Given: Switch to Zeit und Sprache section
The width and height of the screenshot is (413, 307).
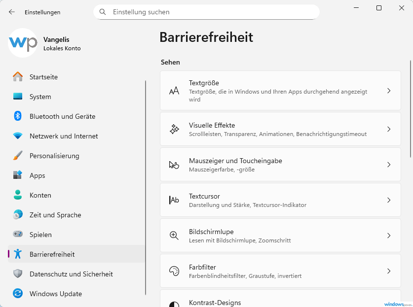Looking at the screenshot, I should click(55, 215).
